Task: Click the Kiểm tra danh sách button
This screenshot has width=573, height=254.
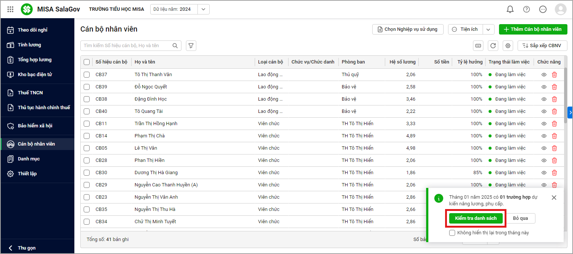Action: pos(476,218)
